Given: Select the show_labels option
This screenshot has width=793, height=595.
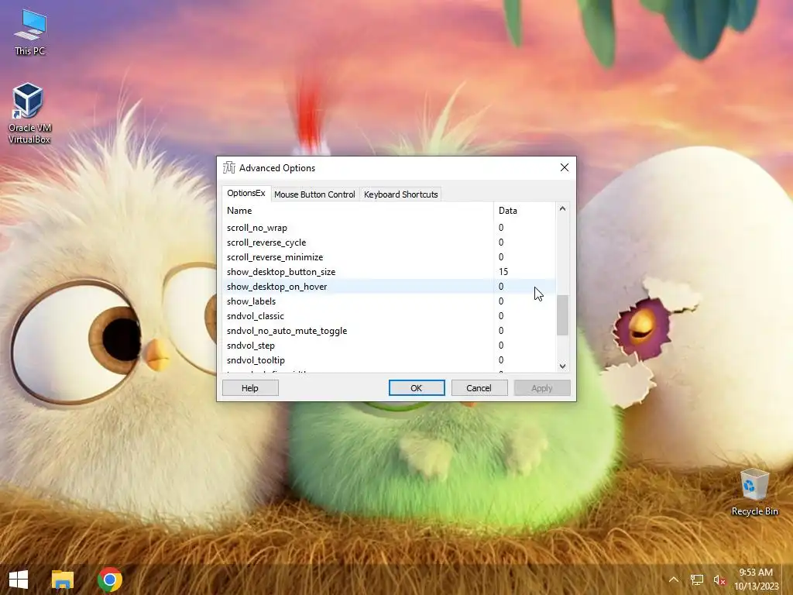Looking at the screenshot, I should click(389, 301).
